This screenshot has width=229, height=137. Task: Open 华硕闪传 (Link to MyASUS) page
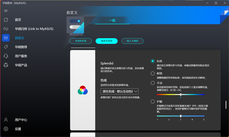coord(34,29)
